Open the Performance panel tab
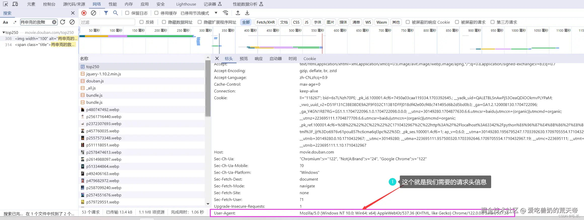Screen dimensions: 584x220 (113, 4)
